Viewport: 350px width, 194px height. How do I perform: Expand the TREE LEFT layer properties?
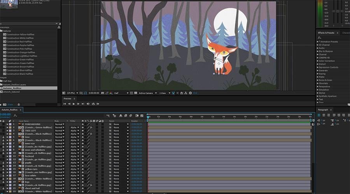tap(7, 131)
